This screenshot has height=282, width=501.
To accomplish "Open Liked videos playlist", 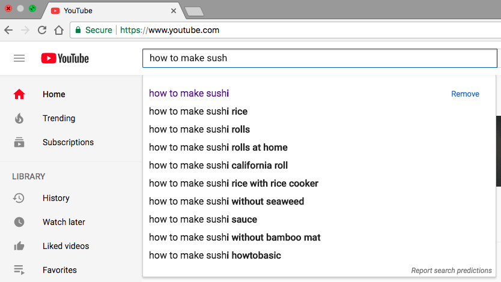I will (65, 246).
